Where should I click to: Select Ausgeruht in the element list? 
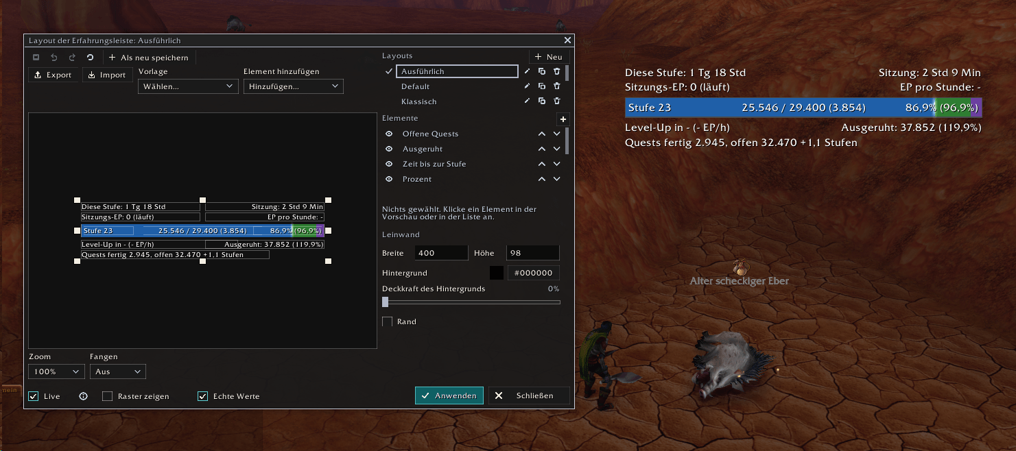click(423, 149)
